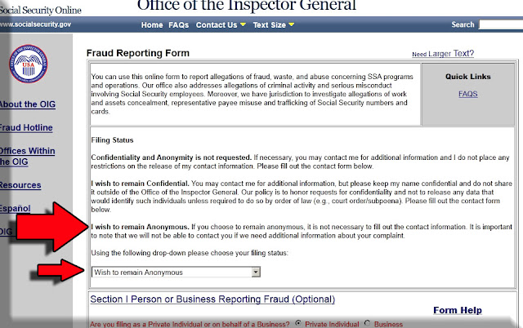
Task: Switch to the Español page link
Action: [15, 208]
